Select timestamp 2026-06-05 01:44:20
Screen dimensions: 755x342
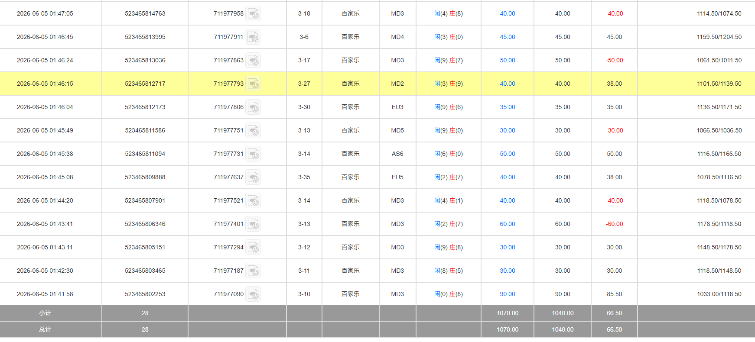coord(45,200)
